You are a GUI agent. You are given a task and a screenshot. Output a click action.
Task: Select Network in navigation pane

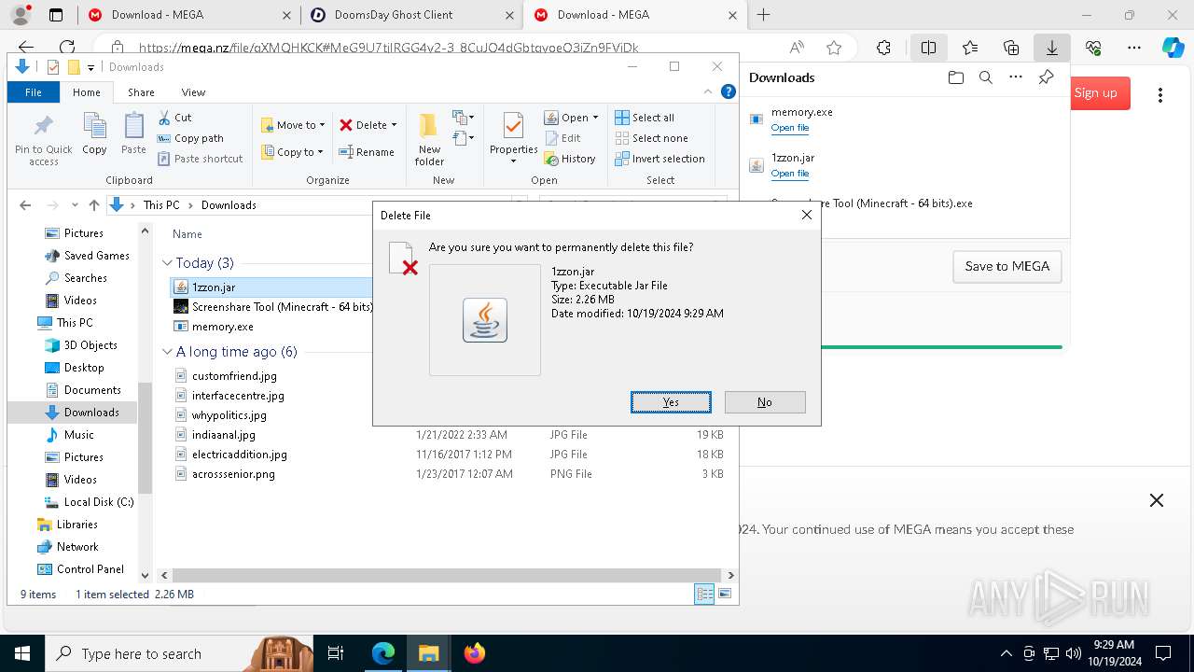[x=77, y=547]
